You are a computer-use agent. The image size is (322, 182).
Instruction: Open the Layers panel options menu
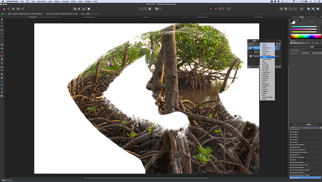pos(280,41)
